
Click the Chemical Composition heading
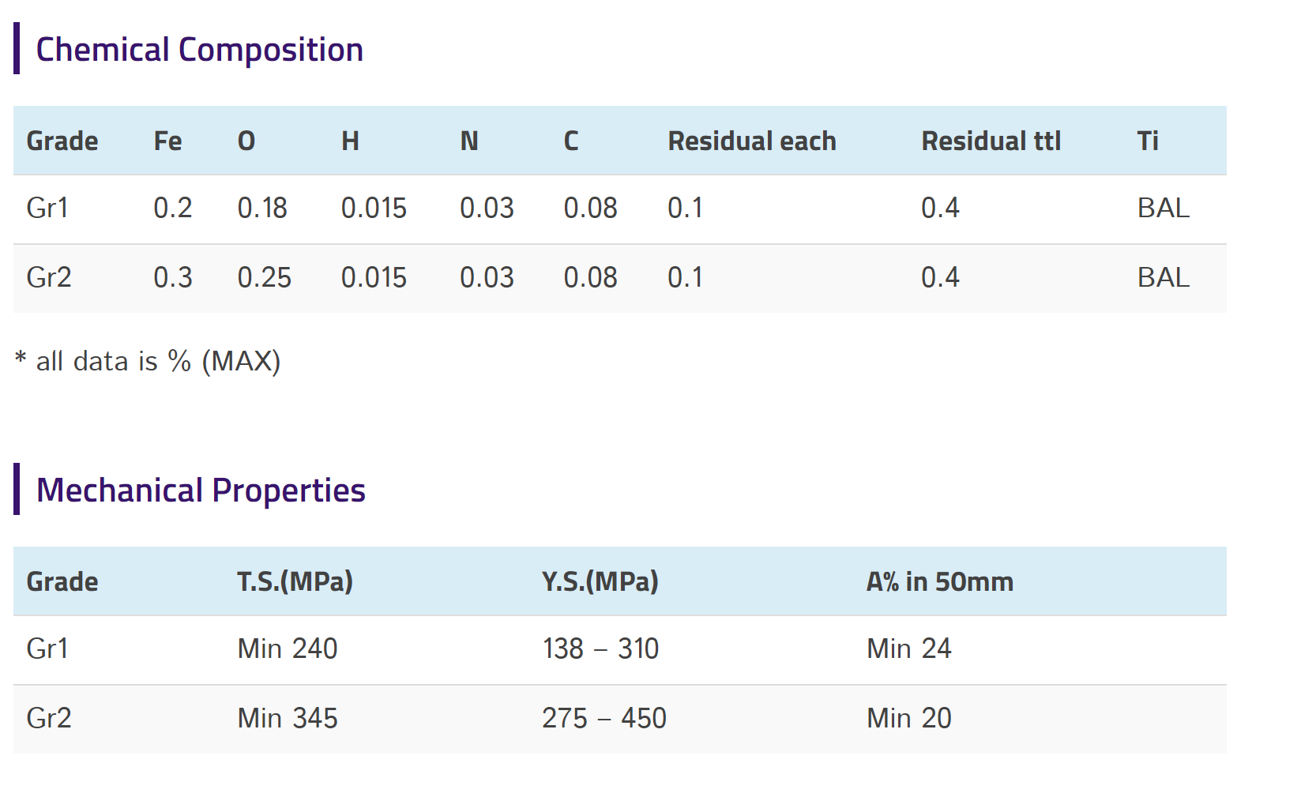200,50
